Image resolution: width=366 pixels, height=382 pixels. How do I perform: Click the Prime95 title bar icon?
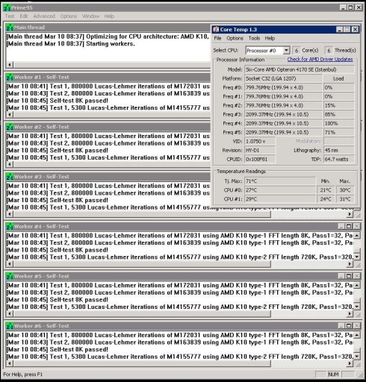7,7
